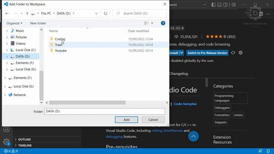Click the Formatters category tag

tap(222, 115)
